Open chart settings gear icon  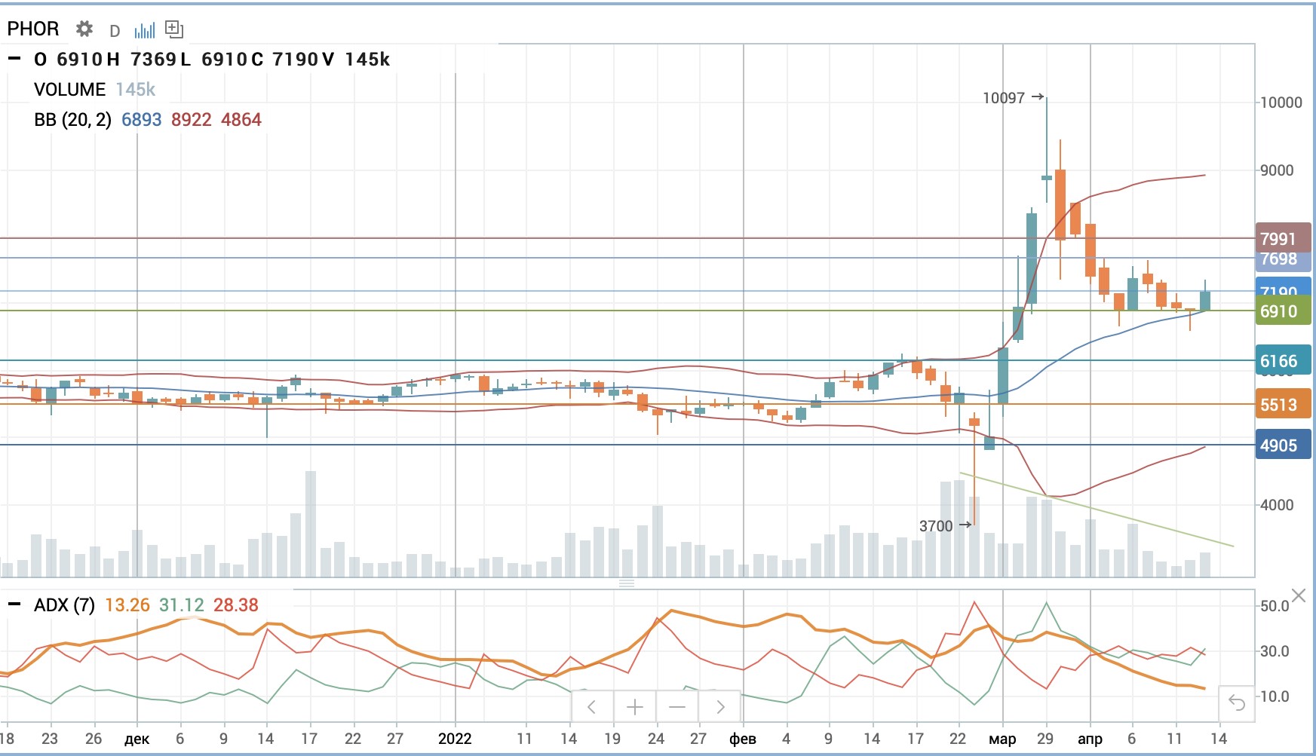tap(84, 29)
